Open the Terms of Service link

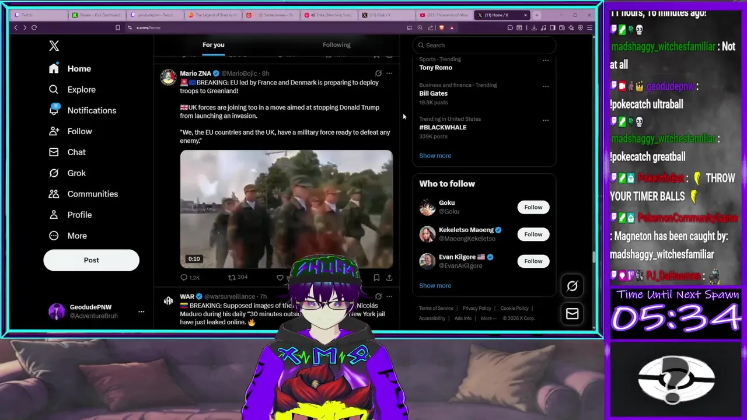coord(436,309)
